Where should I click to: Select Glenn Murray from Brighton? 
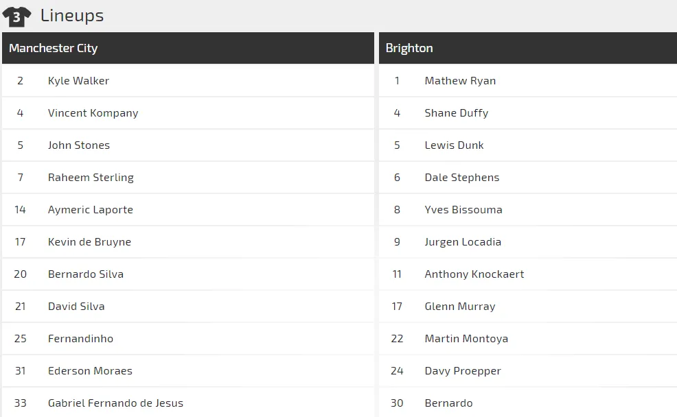pos(460,307)
